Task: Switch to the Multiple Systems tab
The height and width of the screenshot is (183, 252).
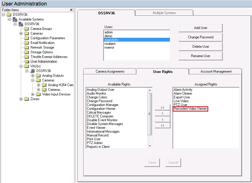Action: (164, 13)
